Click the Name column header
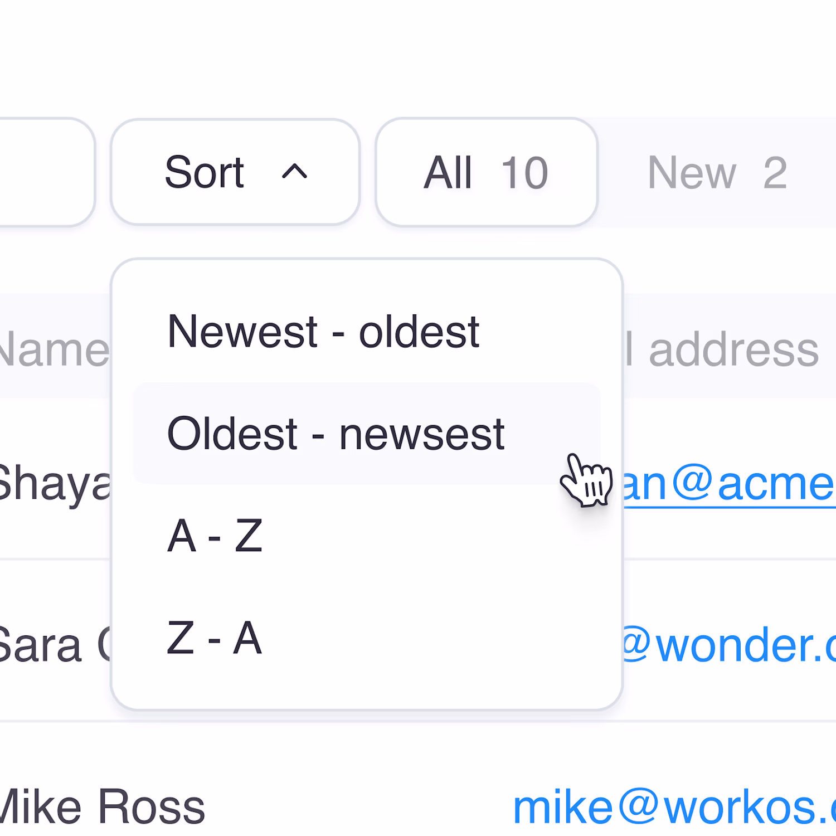This screenshot has height=836, width=836. 55,350
